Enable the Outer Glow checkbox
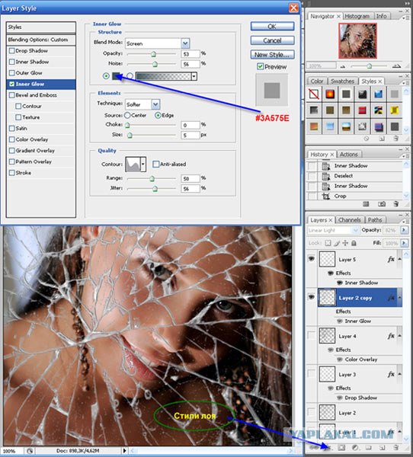This screenshot has width=413, height=457. (x=12, y=73)
